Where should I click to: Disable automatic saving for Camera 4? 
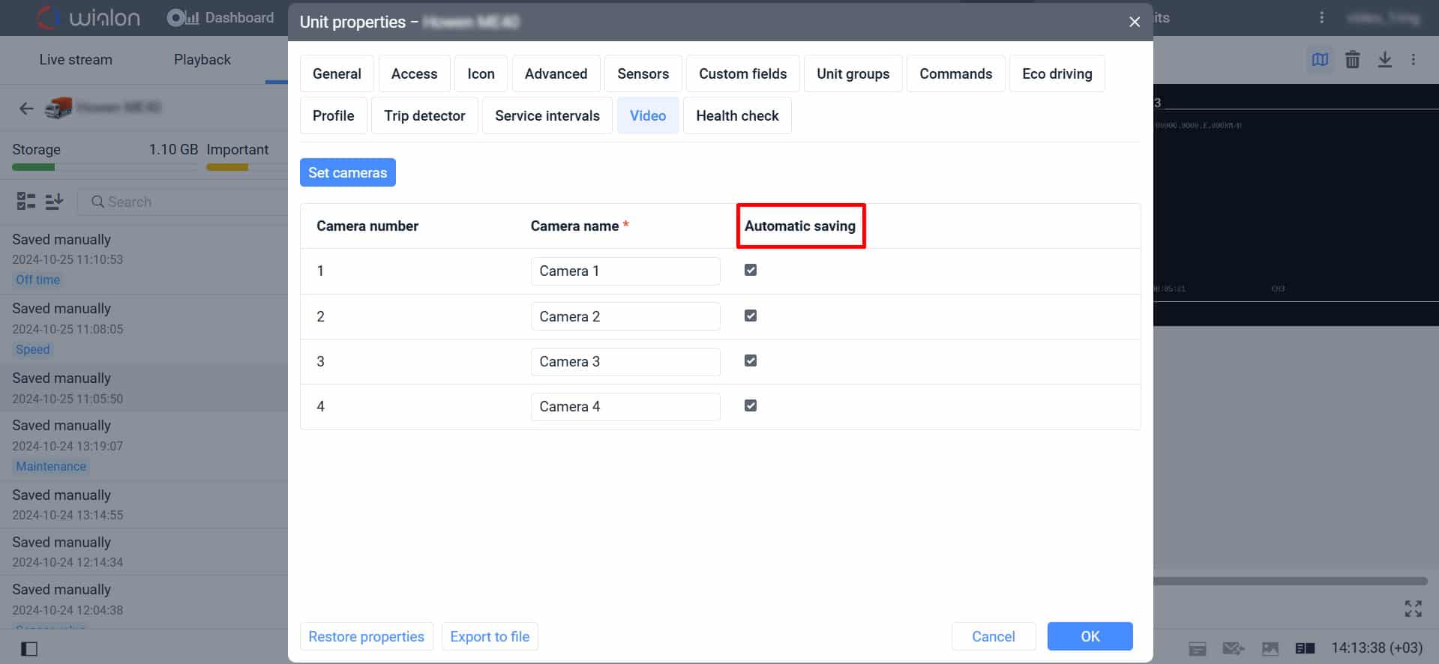pos(750,406)
